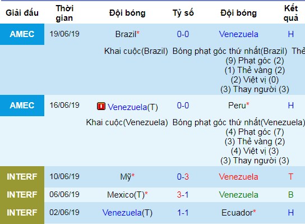The image size is (305, 224).
Task: Click the Brazil team name in first row
Action: [126, 34]
